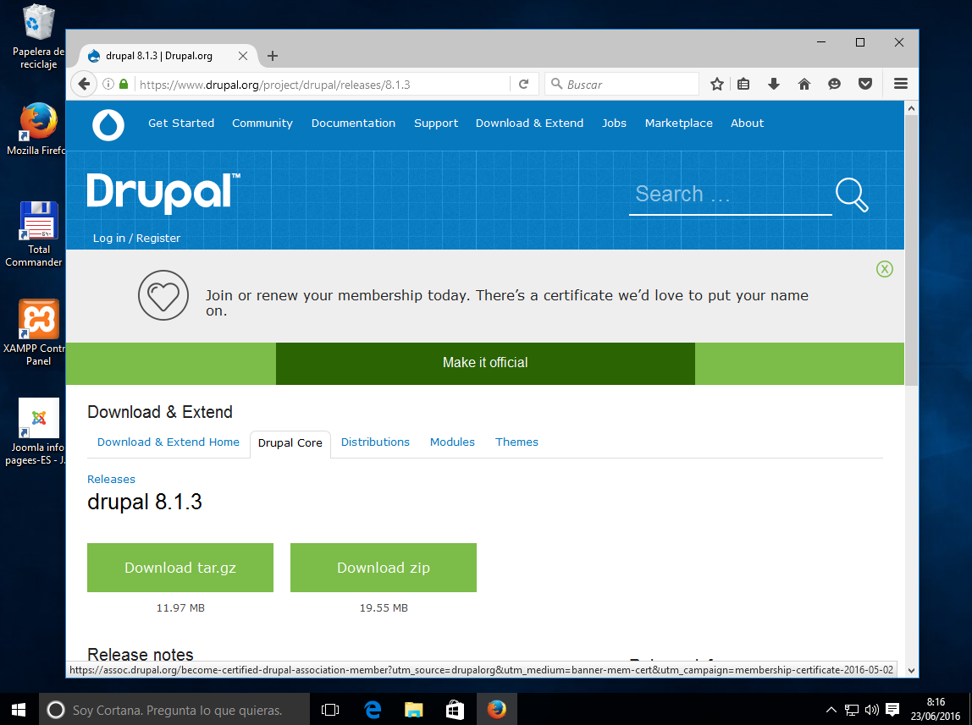Click the green padlock security icon
Viewport: 972px width, 725px height.
(124, 85)
